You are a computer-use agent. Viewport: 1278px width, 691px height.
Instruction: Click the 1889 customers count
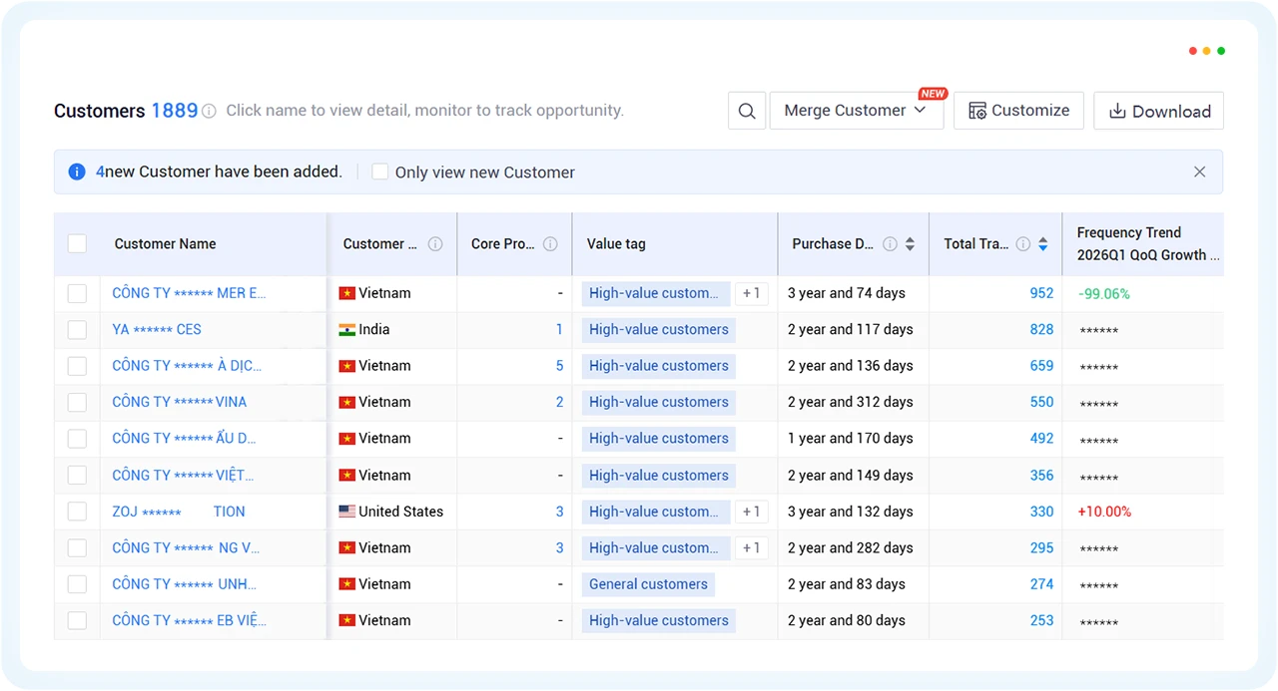pos(174,111)
